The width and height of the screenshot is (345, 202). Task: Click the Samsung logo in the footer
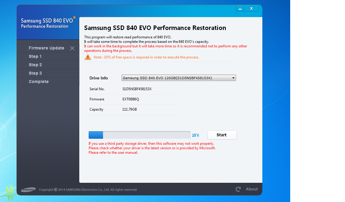[28, 189]
